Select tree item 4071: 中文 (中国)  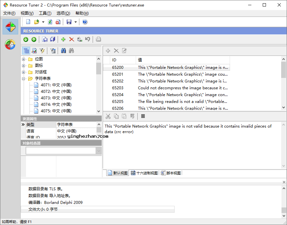(56, 85)
